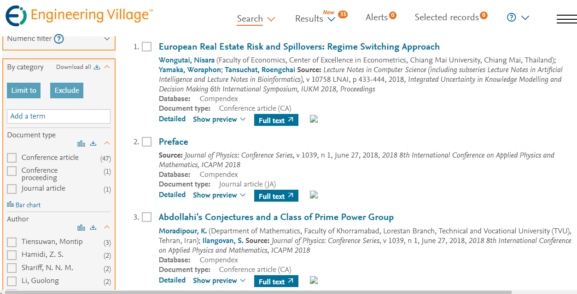The image size is (577, 294).
Task: Collapse the Document type section
Action: click(x=107, y=143)
